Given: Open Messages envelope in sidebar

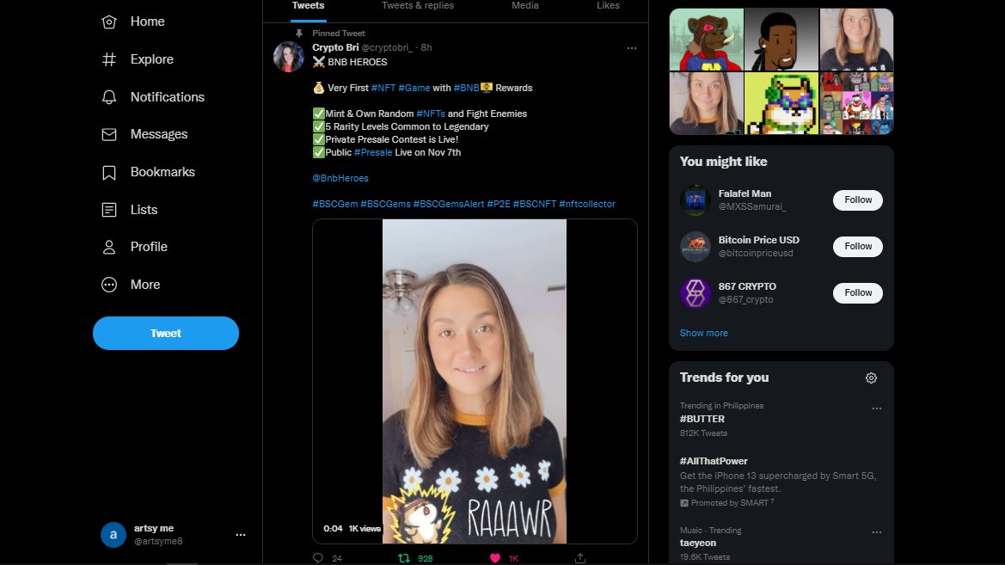Looking at the screenshot, I should [x=144, y=135].
